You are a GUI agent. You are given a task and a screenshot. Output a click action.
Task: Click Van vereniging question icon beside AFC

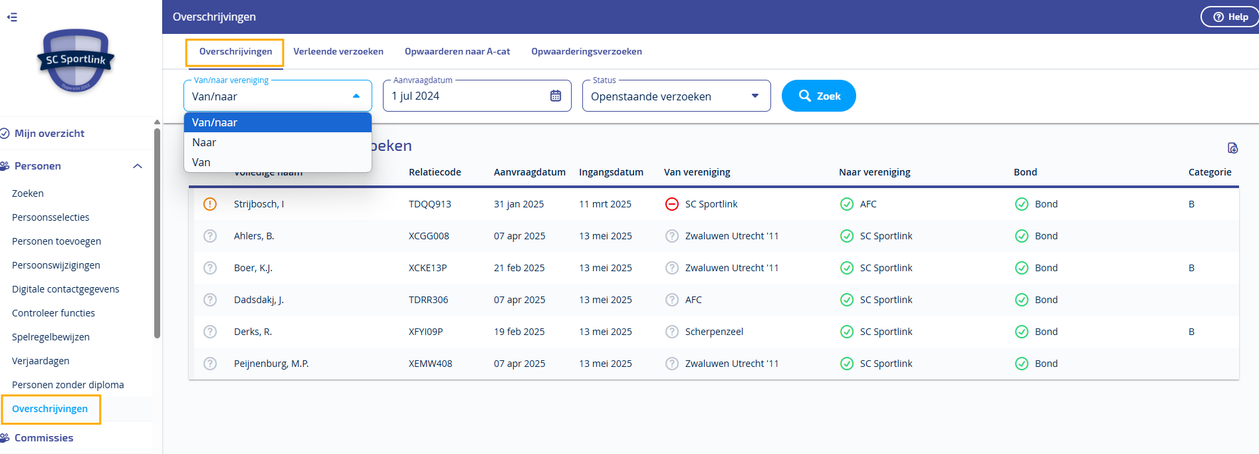coord(672,300)
